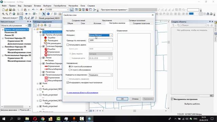217x122 pixels.
Task: Open the Геообработка menu
Action: tap(60, 6)
